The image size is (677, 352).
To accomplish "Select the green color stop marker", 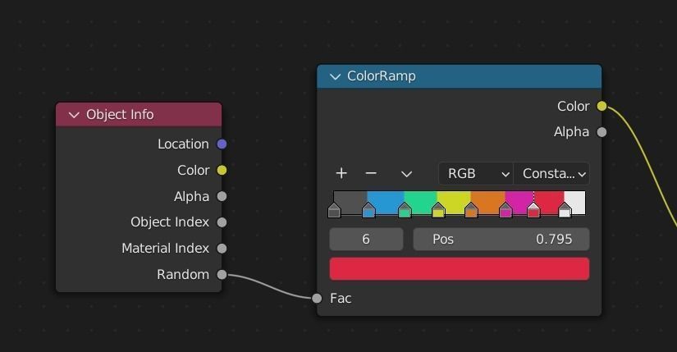I will pyautogui.click(x=405, y=212).
